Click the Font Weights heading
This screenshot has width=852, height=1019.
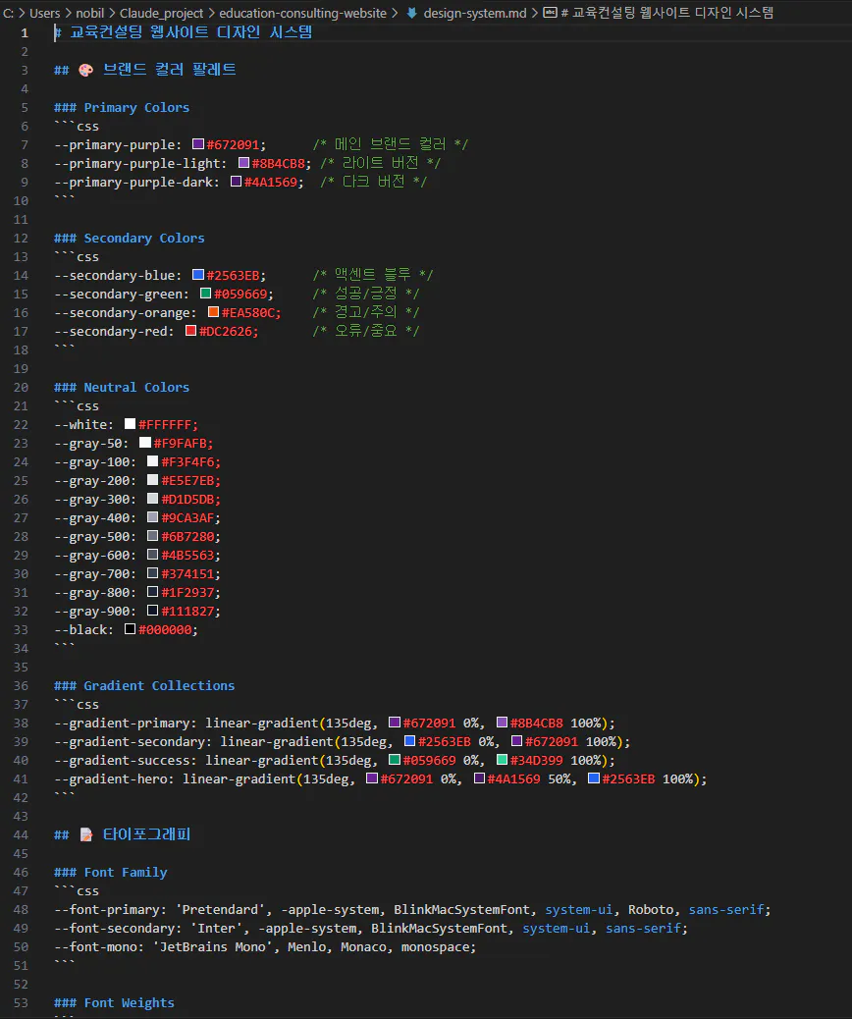(115, 1002)
